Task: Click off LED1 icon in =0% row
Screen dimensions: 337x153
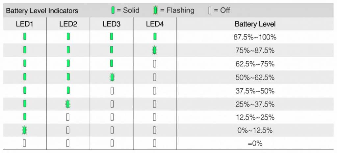Action: pos(24,143)
